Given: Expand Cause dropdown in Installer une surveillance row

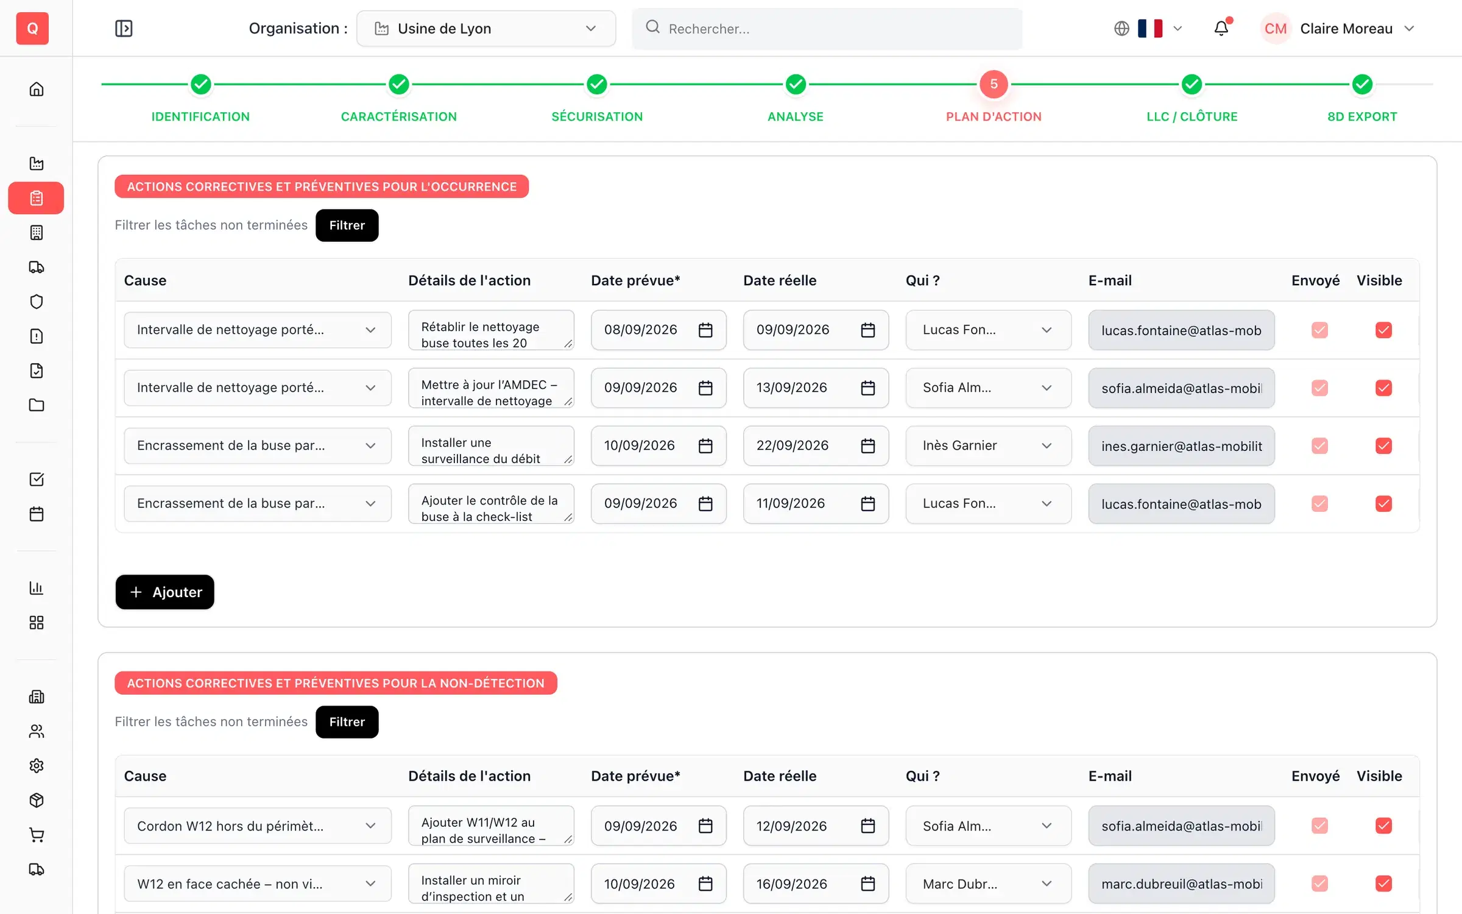Looking at the screenshot, I should [257, 445].
